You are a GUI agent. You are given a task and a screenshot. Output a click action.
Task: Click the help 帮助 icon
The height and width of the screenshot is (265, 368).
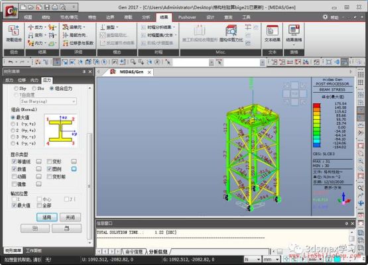[325, 17]
